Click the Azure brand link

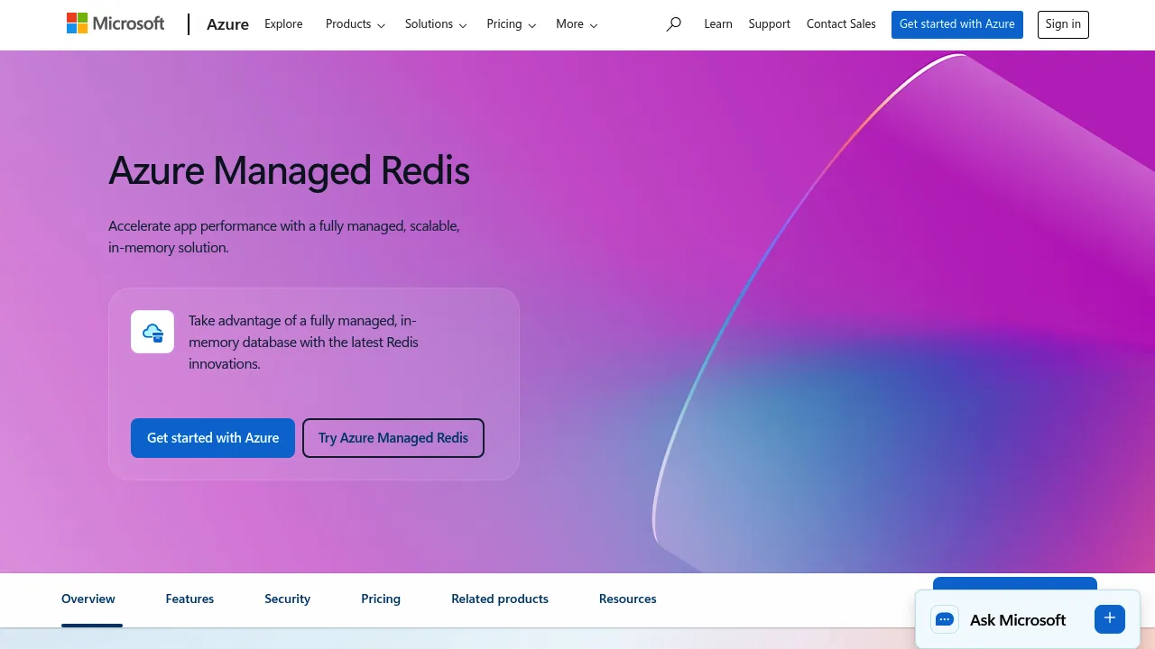tap(227, 24)
